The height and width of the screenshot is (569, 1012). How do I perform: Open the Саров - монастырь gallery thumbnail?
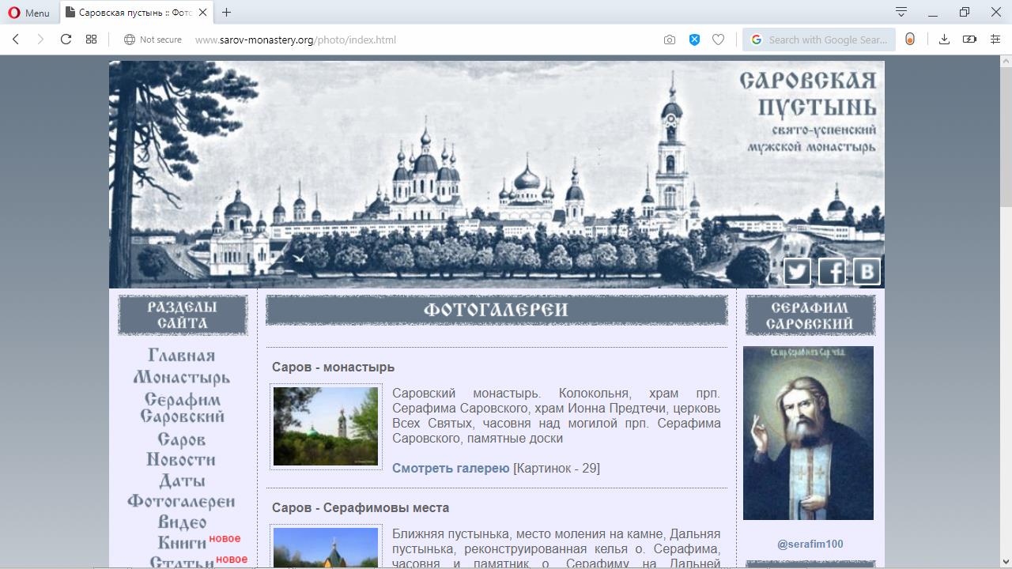(x=326, y=427)
